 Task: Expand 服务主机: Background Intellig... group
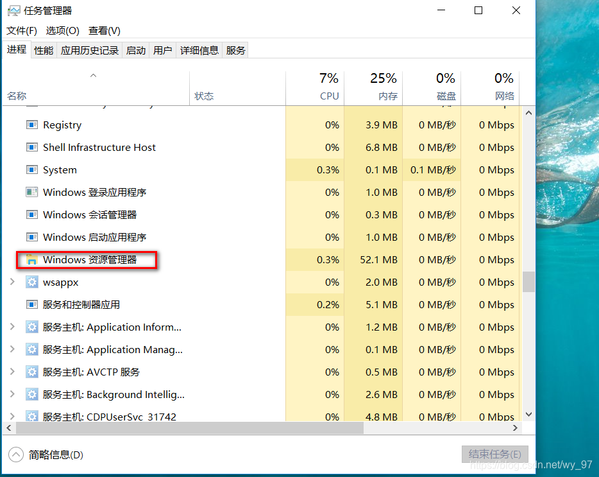pos(12,394)
